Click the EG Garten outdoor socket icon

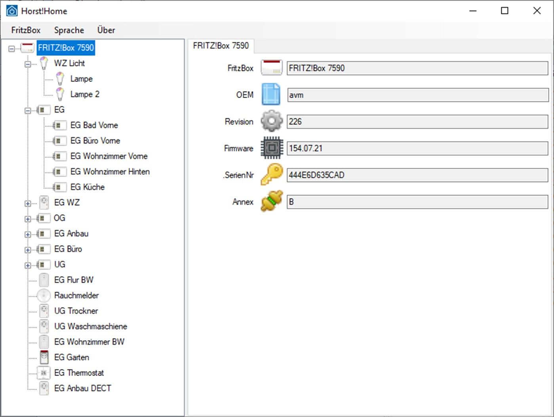[44, 357]
